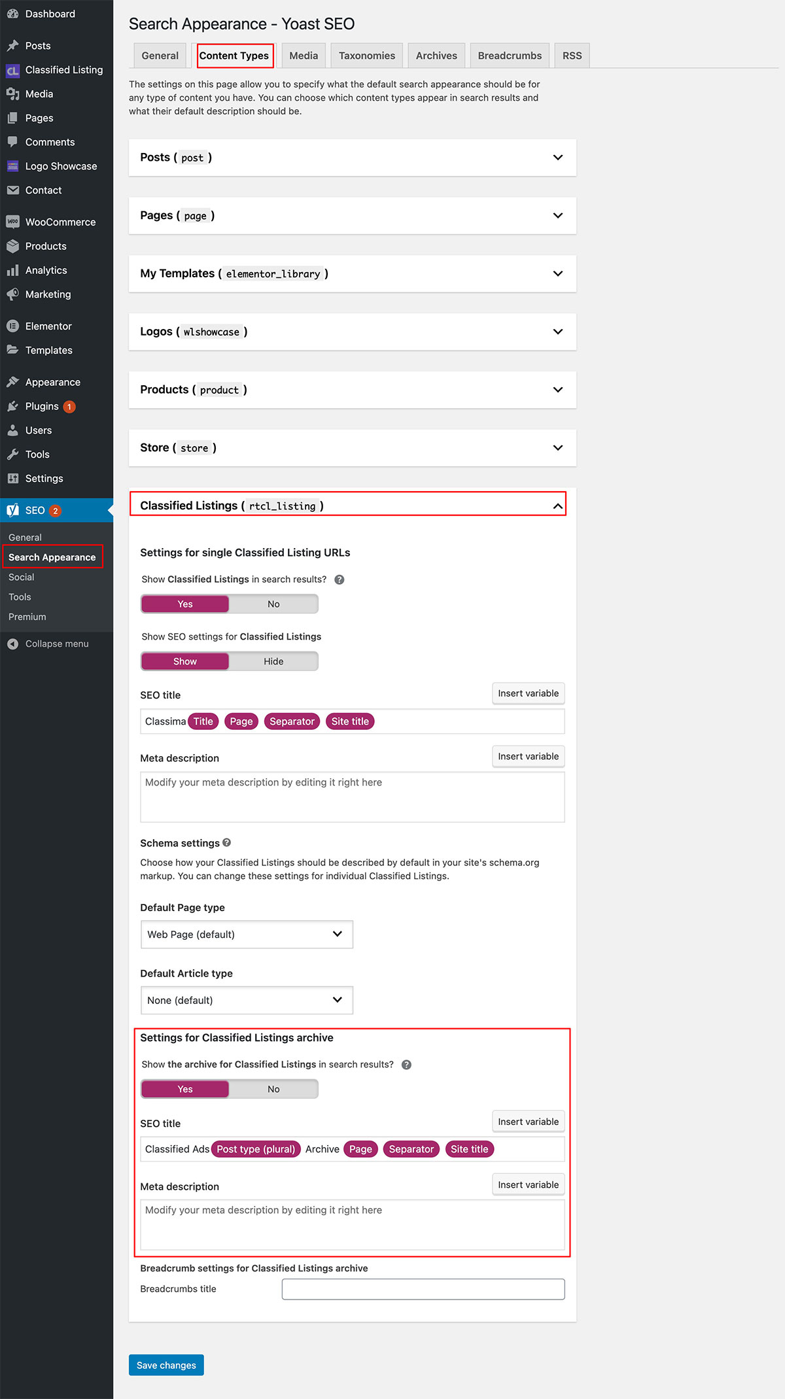Viewport: 785px width, 1399px height.
Task: Click the Contact envelope icon
Action: 12,190
